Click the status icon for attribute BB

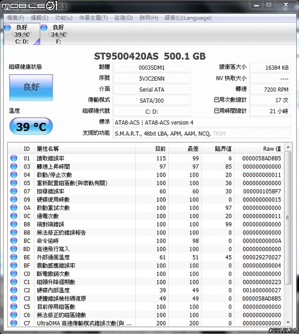[x=14, y=232]
